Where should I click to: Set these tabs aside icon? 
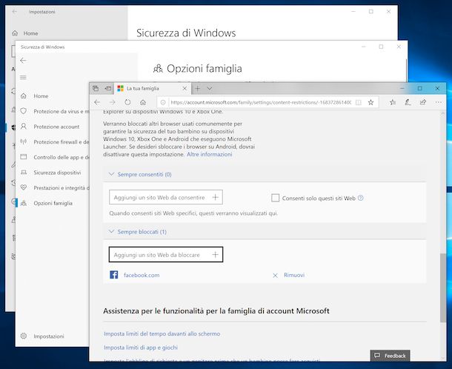coord(108,88)
